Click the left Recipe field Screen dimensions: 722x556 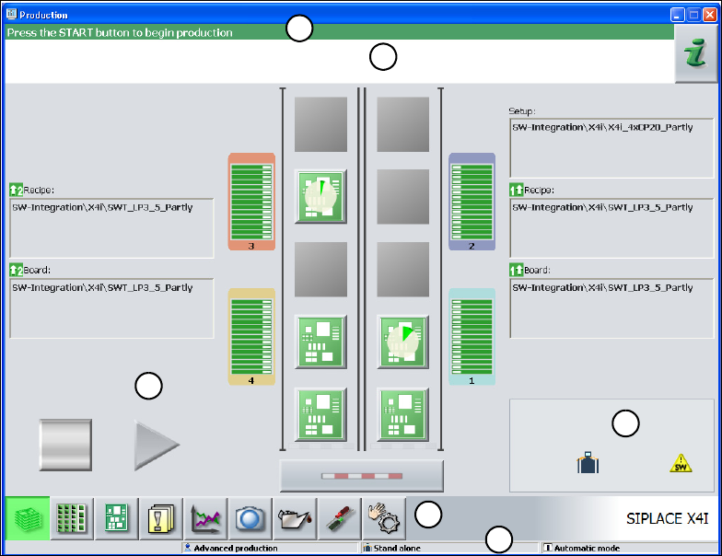tap(111, 228)
